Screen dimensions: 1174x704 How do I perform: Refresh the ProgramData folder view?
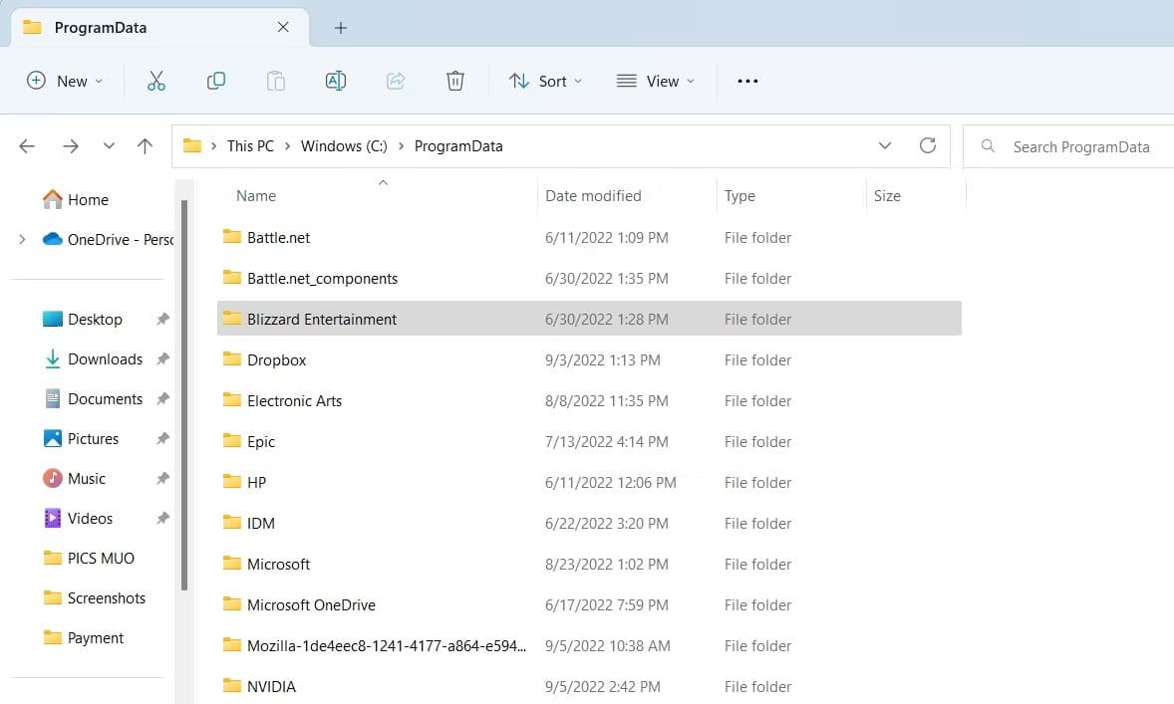[928, 145]
